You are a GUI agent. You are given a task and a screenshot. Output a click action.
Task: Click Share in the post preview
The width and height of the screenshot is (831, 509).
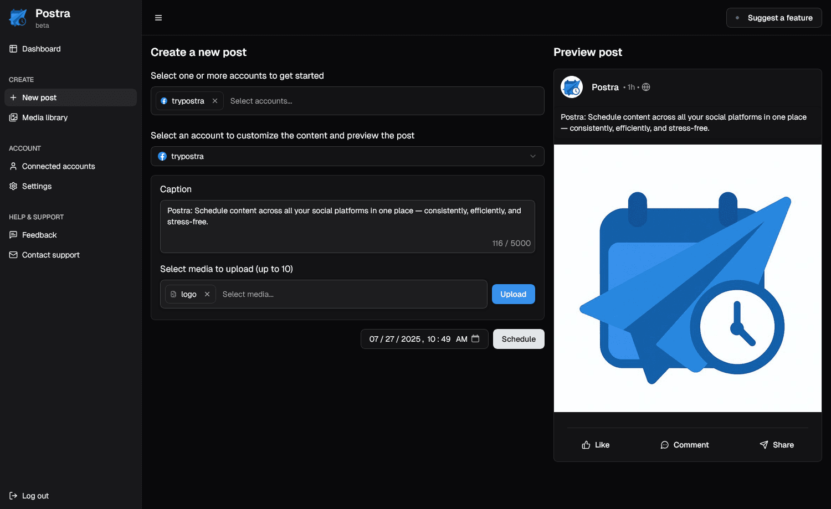coord(777,445)
